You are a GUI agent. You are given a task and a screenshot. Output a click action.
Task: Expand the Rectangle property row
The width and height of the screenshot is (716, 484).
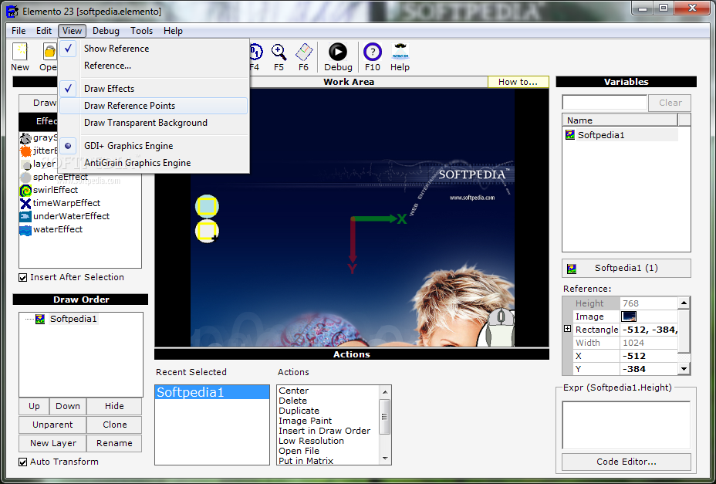click(568, 329)
